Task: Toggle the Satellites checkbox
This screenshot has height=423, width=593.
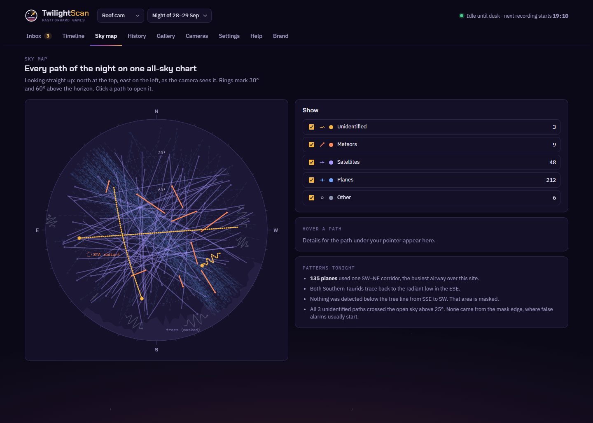Action: point(311,162)
